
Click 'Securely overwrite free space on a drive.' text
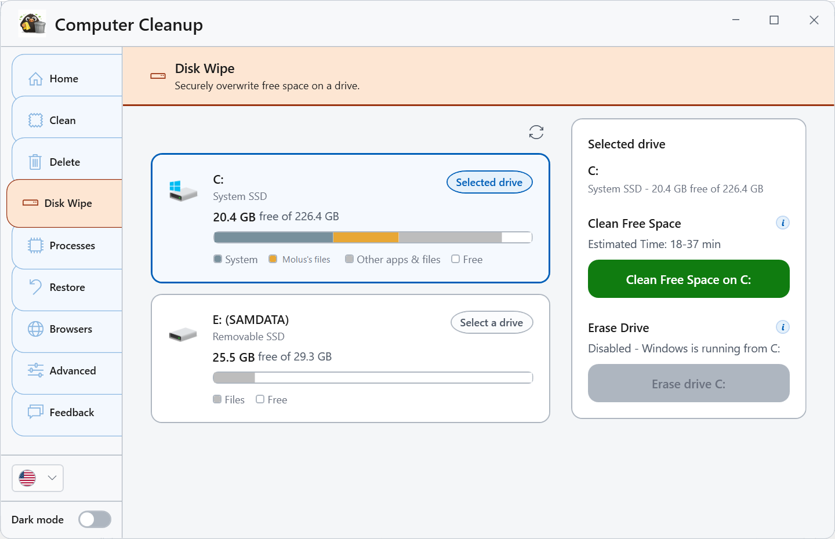tap(267, 86)
